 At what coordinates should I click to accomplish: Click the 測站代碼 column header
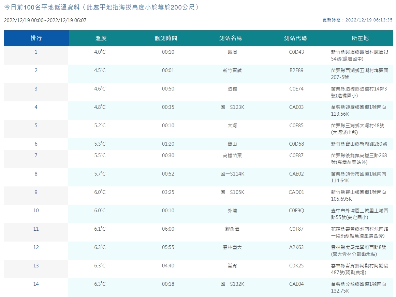coord(295,38)
